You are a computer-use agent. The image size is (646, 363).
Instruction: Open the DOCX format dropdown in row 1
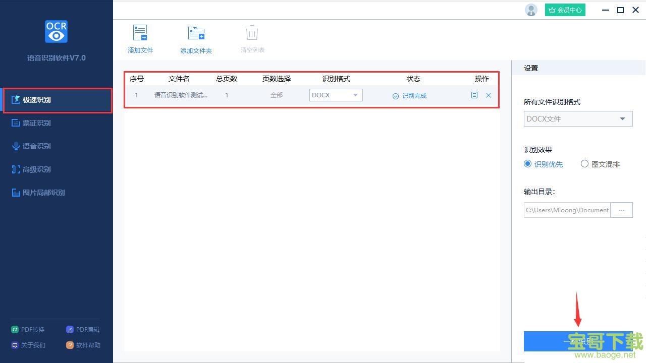pyautogui.click(x=336, y=95)
